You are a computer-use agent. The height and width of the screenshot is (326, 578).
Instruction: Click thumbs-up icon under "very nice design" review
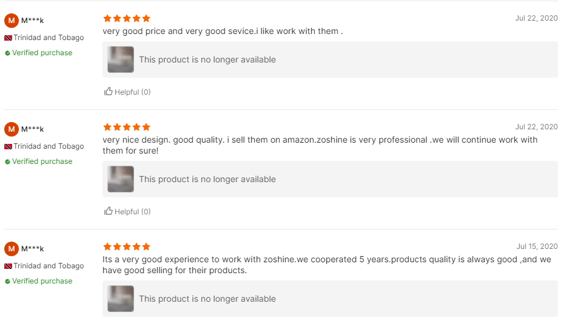point(109,211)
